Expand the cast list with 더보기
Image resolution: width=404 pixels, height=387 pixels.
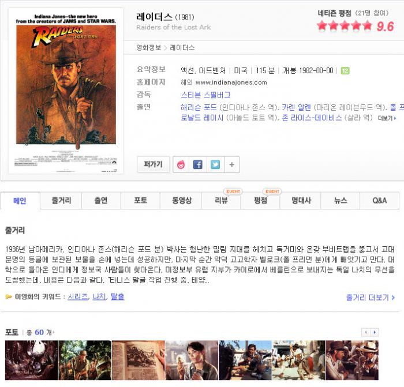tap(387, 118)
